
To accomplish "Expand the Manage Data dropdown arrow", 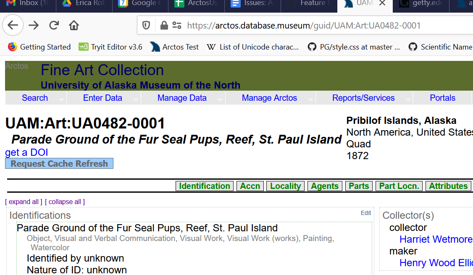I will [x=220, y=100].
